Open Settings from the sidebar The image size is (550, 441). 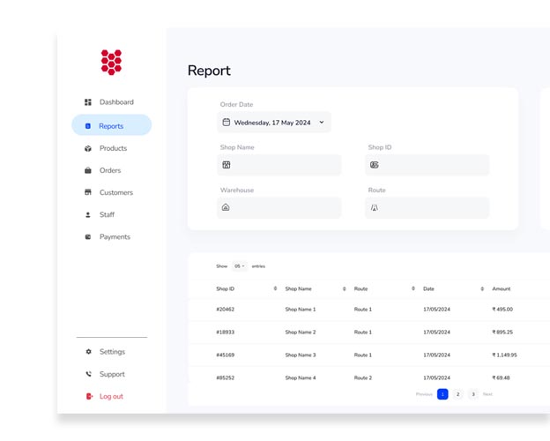[x=111, y=352]
